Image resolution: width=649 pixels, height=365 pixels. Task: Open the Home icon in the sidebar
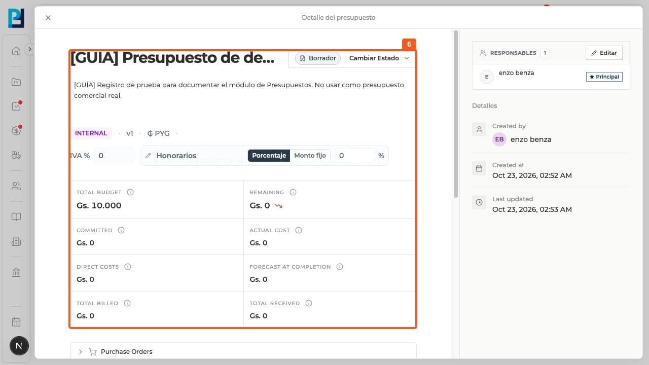pos(16,51)
